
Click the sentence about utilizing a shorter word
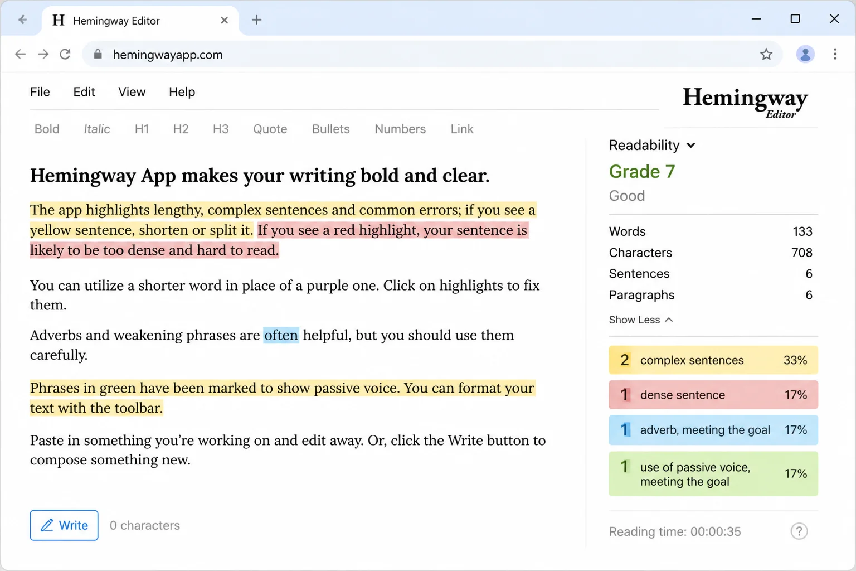click(x=205, y=285)
